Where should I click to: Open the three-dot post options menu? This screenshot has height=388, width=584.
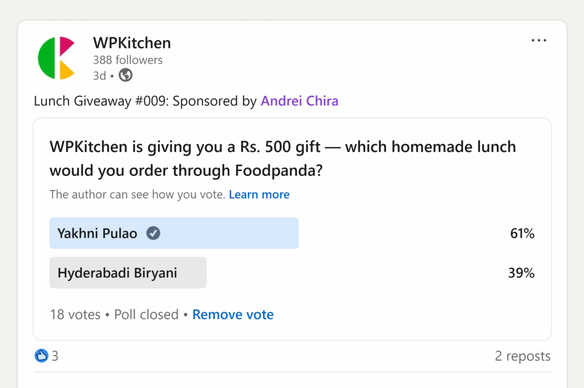(x=538, y=40)
